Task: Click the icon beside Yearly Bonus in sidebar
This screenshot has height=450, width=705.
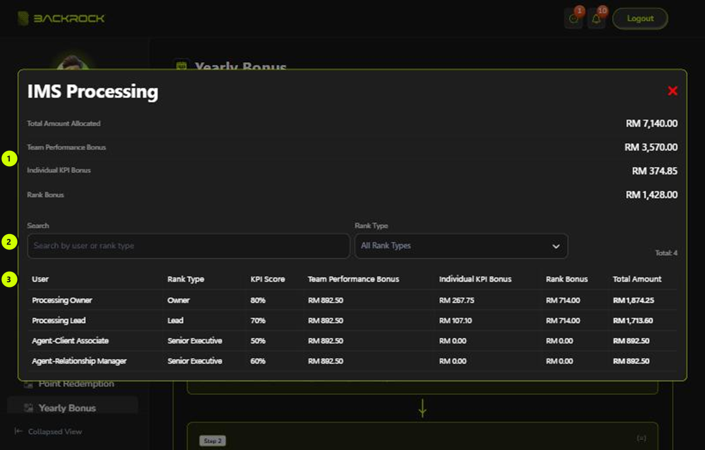Action: point(28,408)
